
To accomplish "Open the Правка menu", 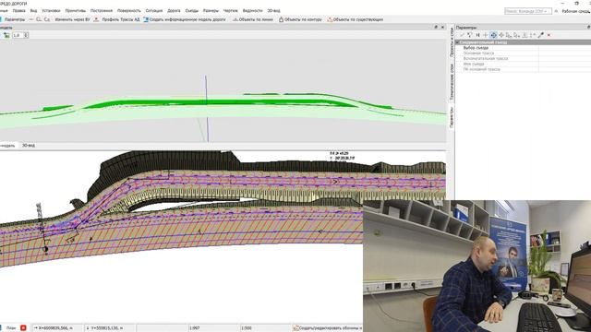I will 18,11.
